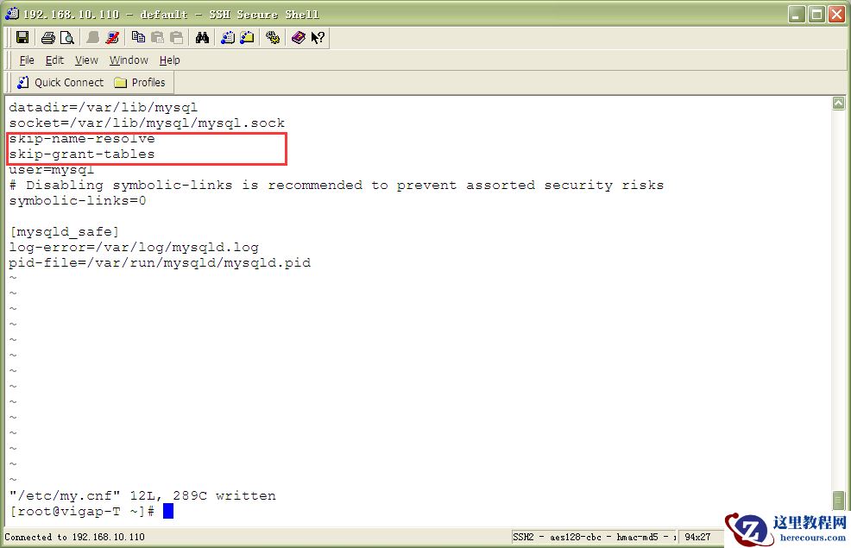Open New Terminal Window icon
Image resolution: width=851 pixels, height=548 pixels.
pos(228,37)
